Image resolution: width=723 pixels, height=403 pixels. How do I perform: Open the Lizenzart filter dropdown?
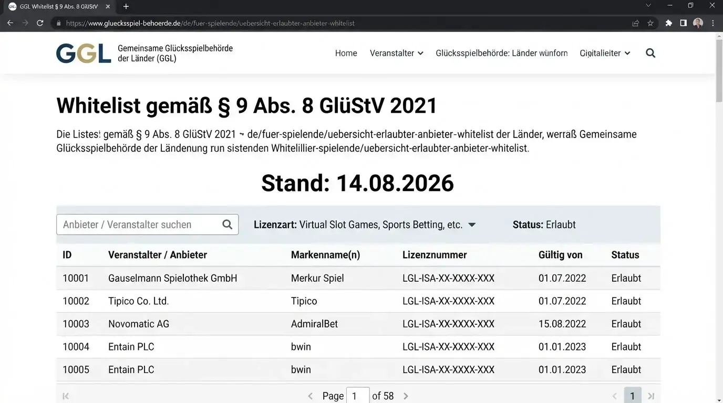[x=365, y=225]
